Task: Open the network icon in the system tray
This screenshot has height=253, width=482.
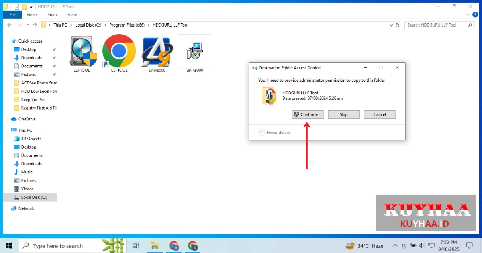Action: click(x=431, y=246)
